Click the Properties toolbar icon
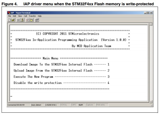 tap(37, 20)
